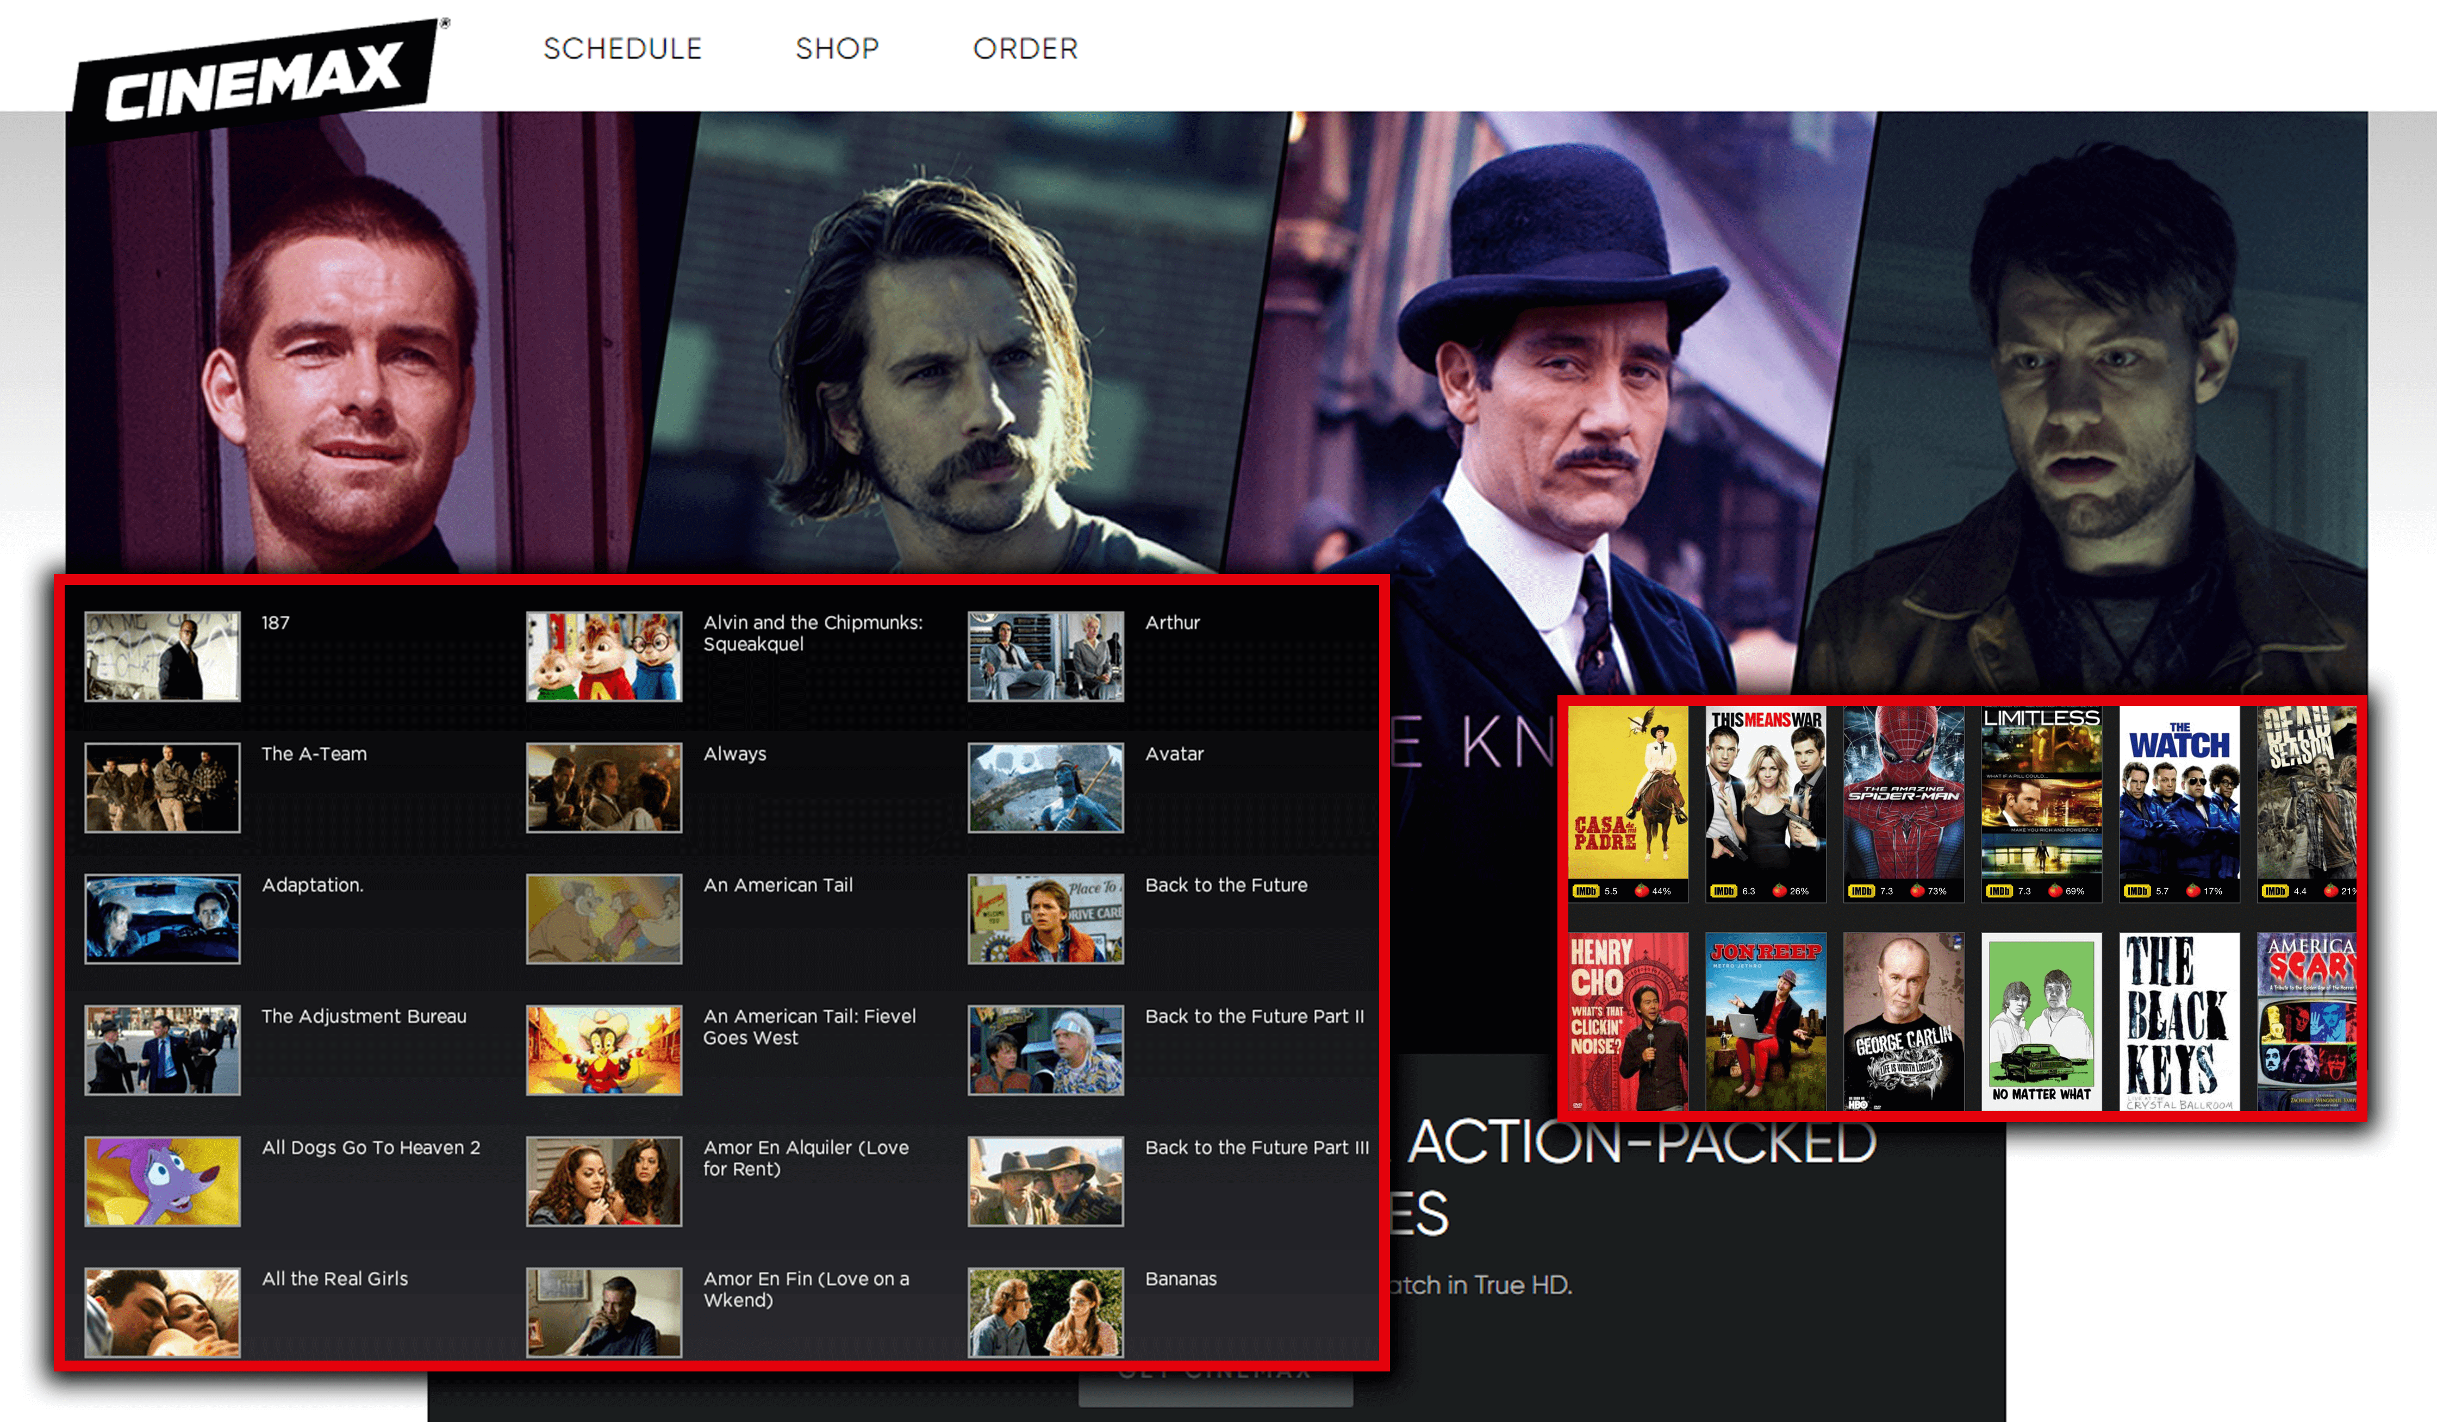Open the ORDER menu item
2437x1422 pixels.
coord(1025,48)
